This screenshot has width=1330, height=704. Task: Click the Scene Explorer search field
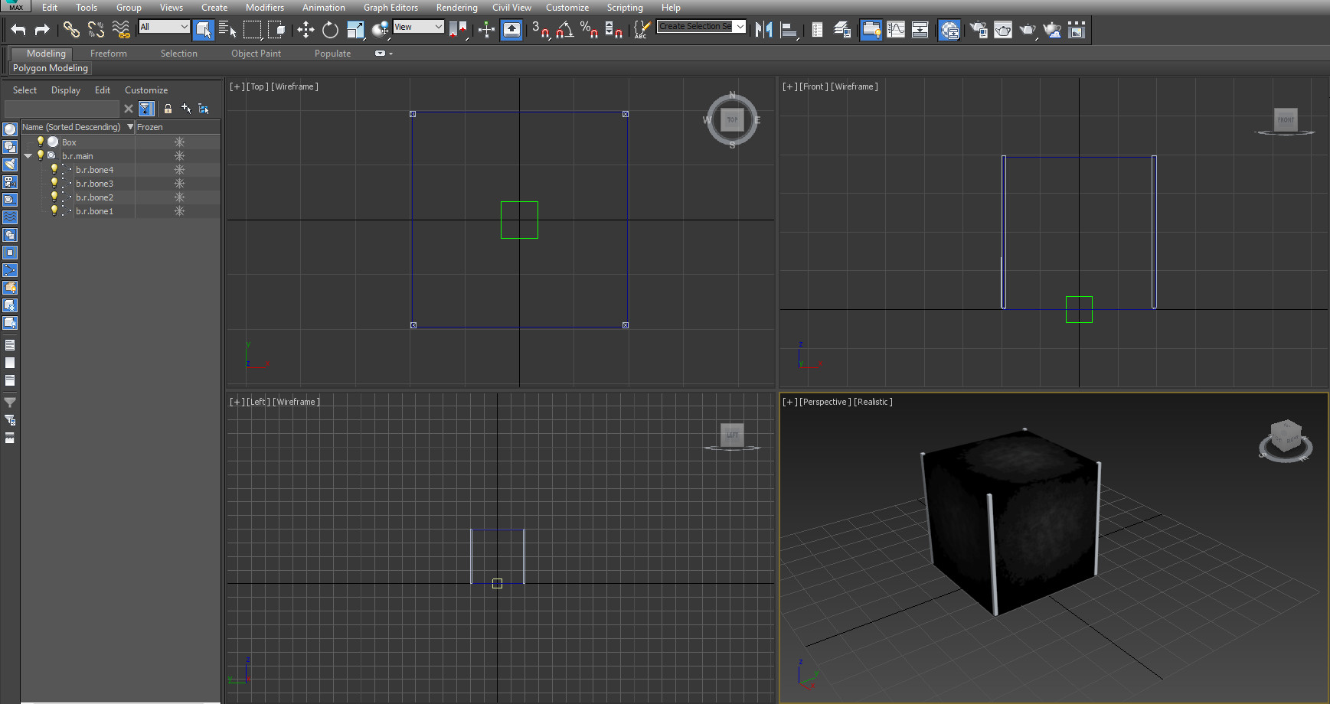click(x=62, y=109)
